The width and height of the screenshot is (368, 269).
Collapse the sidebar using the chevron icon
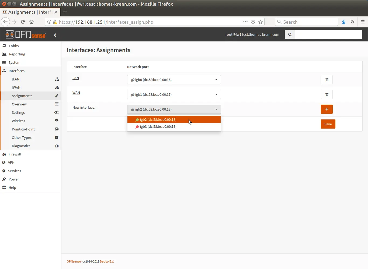click(55, 35)
